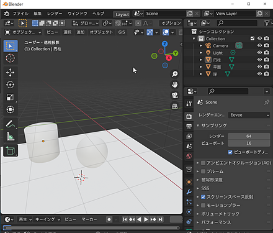Hide the Camera object in outliner
This screenshot has height=233, width=273.
[x=259, y=45]
